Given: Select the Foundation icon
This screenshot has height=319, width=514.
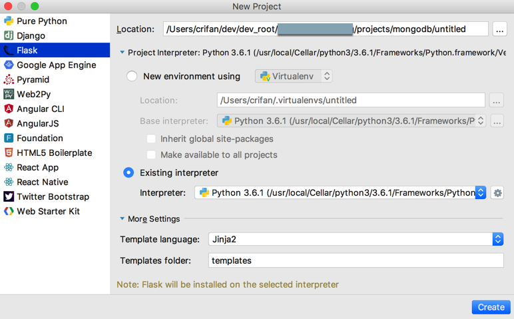Looking at the screenshot, I should click(x=9, y=138).
